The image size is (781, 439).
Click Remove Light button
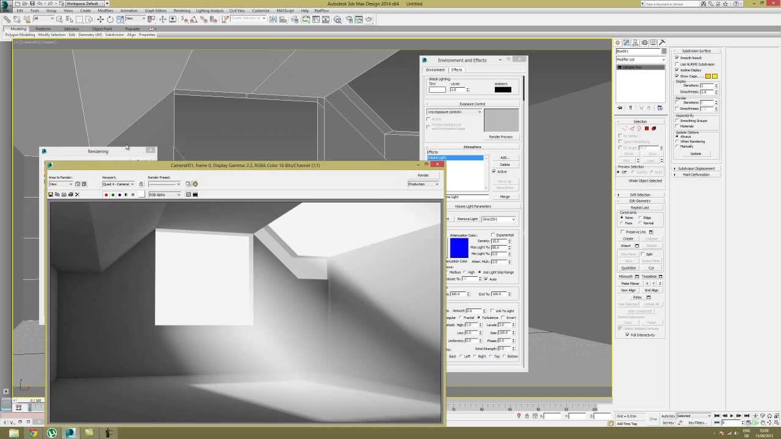coord(467,219)
